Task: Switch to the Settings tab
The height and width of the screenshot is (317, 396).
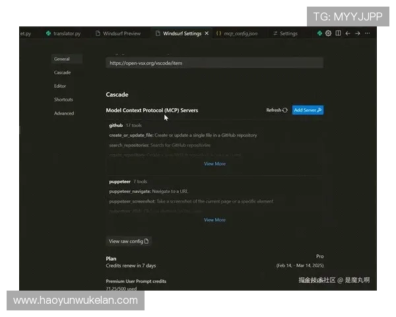Action: pyautogui.click(x=285, y=33)
